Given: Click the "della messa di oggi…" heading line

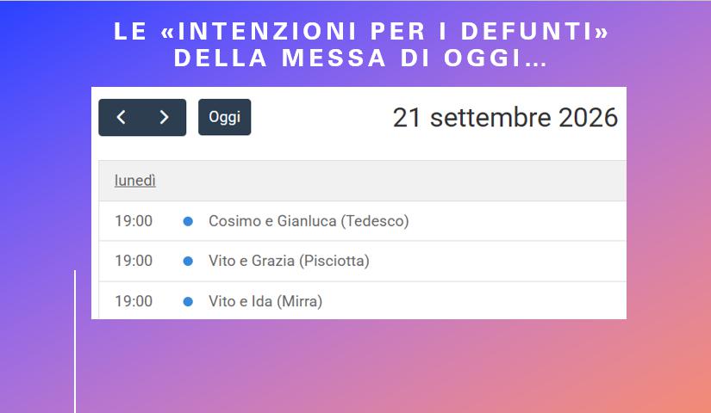Looking at the screenshot, I should 361,59.
